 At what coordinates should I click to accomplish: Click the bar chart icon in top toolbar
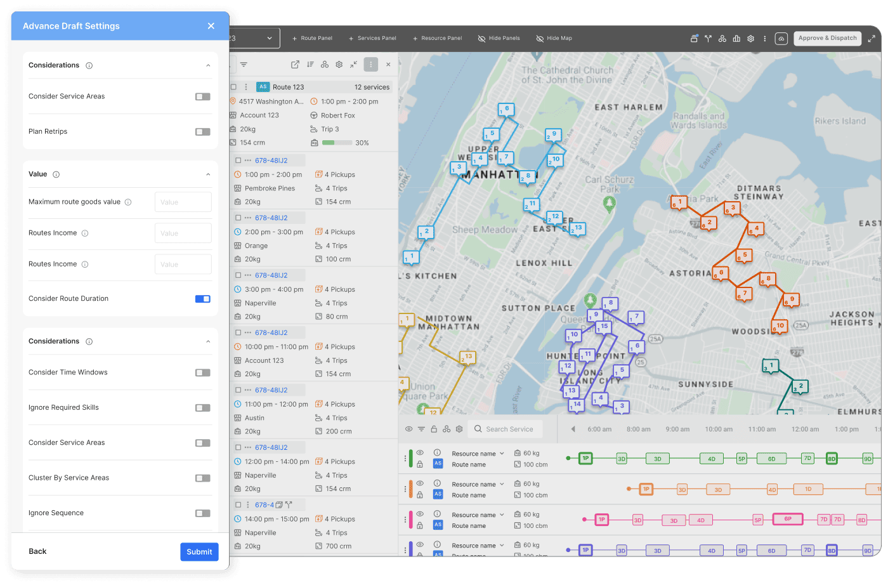coord(736,39)
